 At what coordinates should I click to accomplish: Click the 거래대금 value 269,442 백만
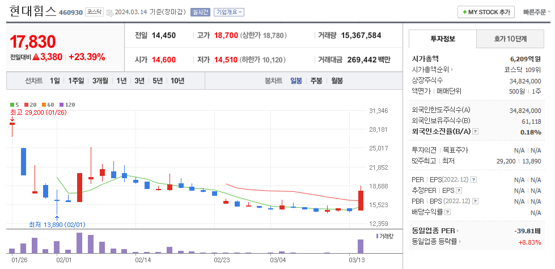(369, 60)
